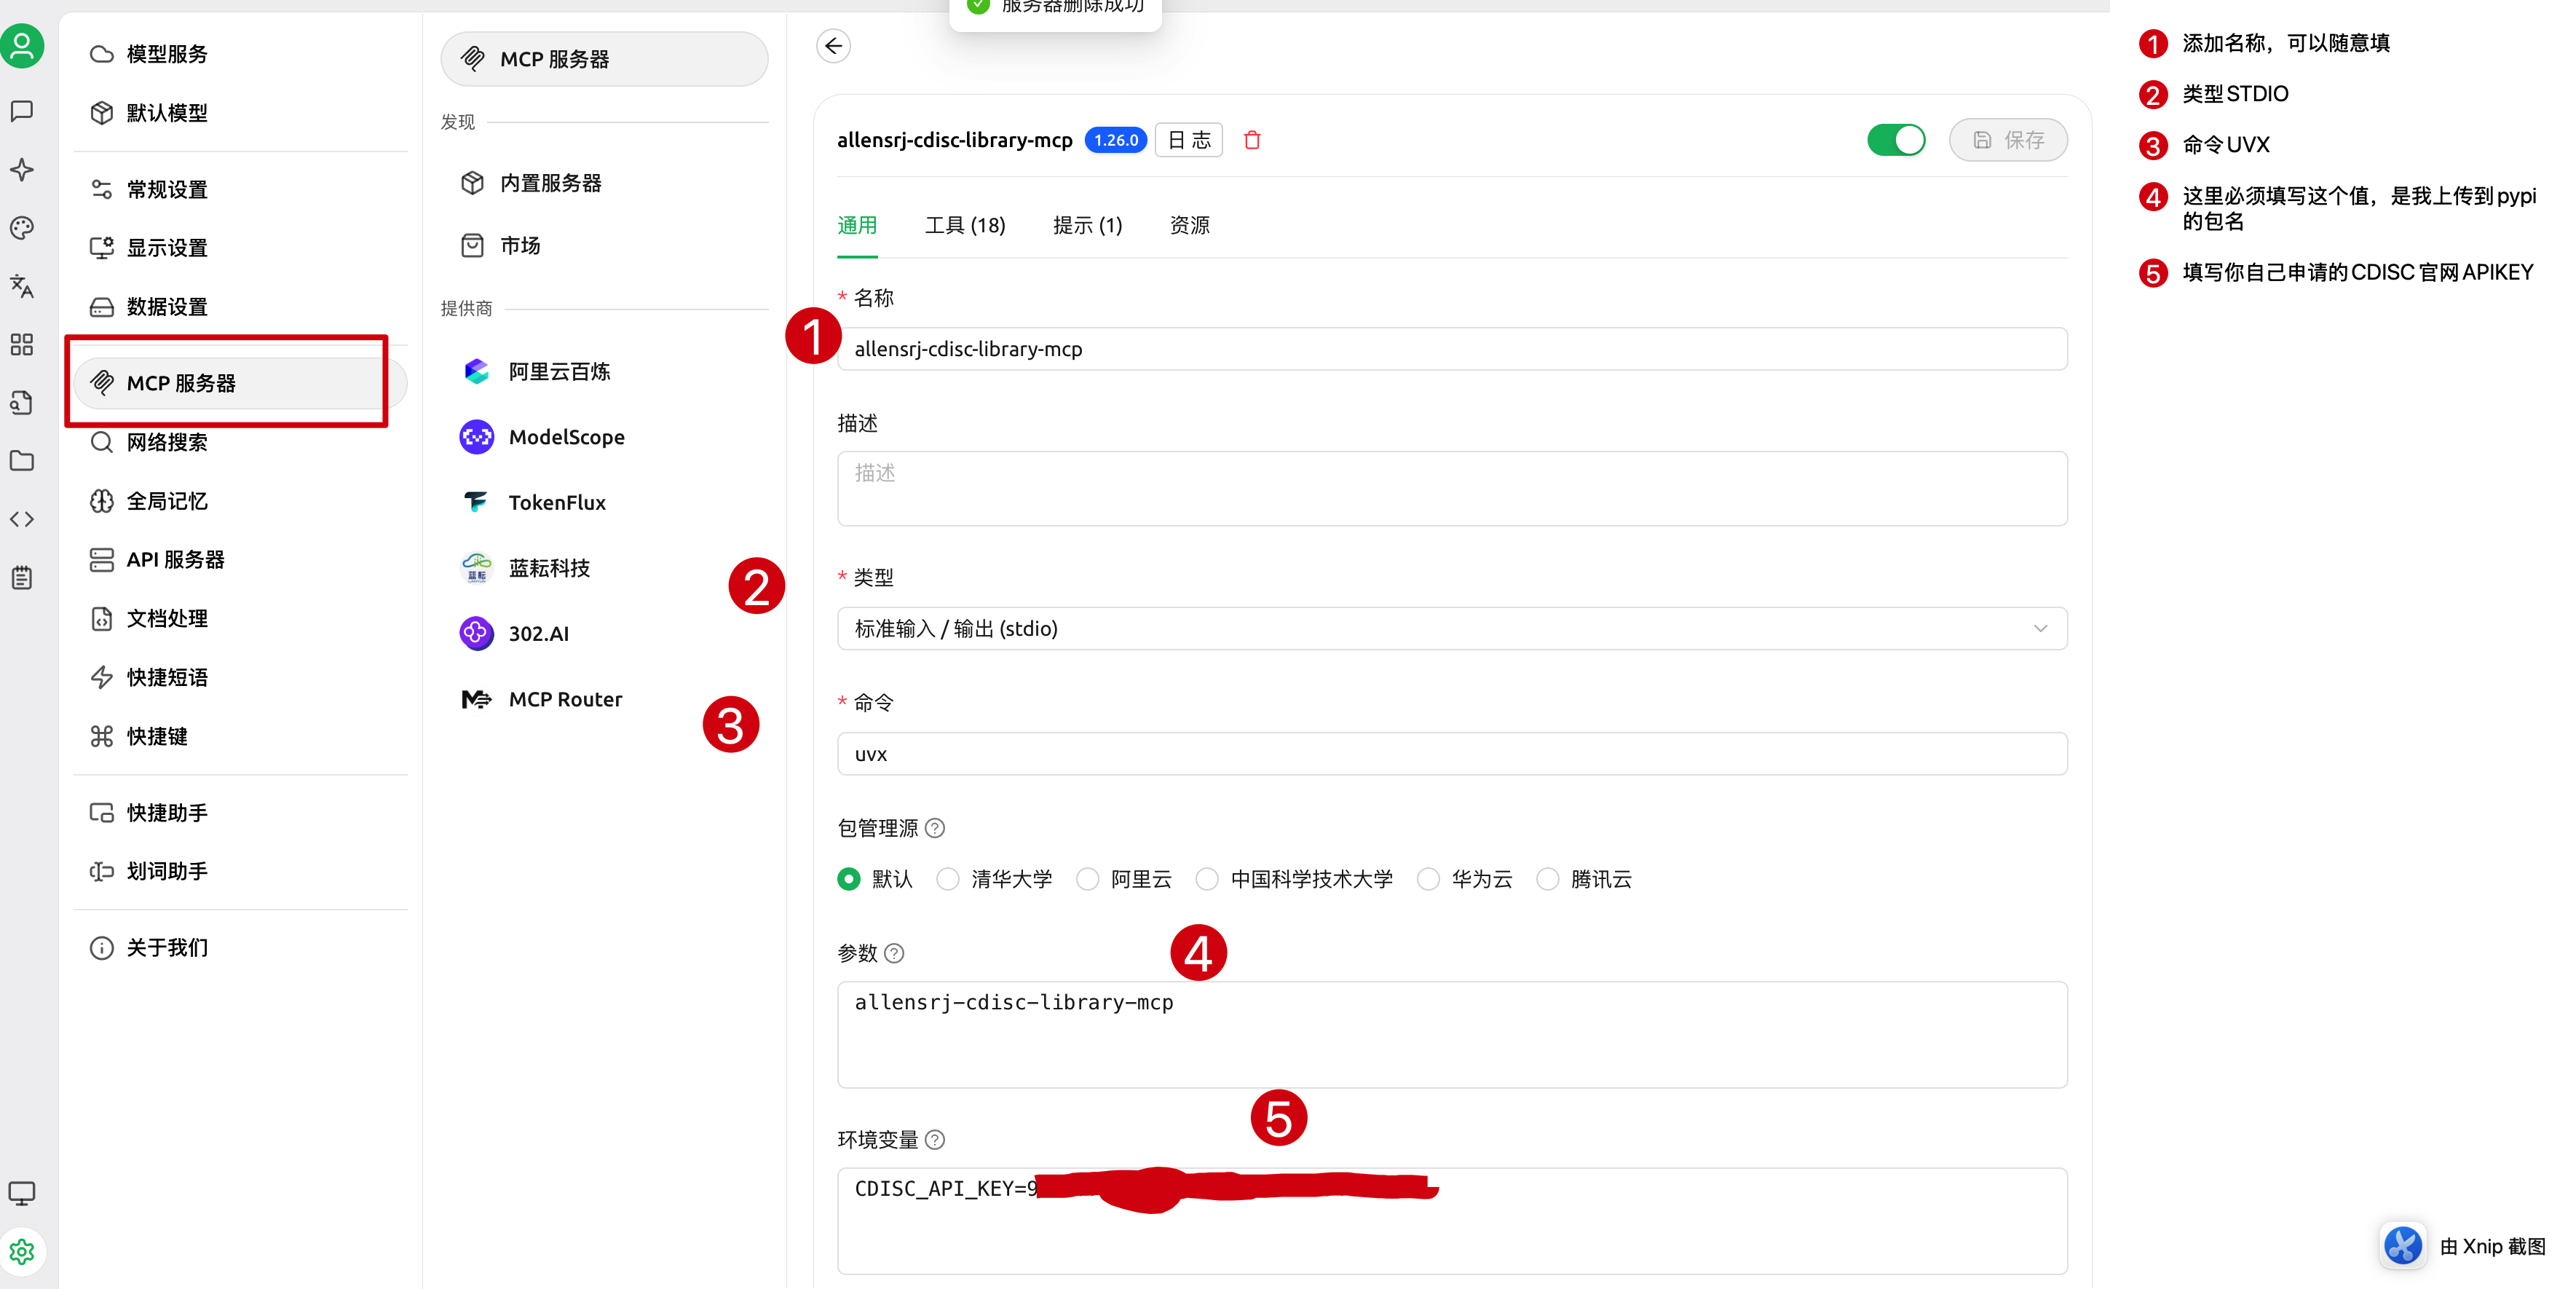Click the 保存 button
This screenshot has height=1289, width=2576.
[2008, 140]
